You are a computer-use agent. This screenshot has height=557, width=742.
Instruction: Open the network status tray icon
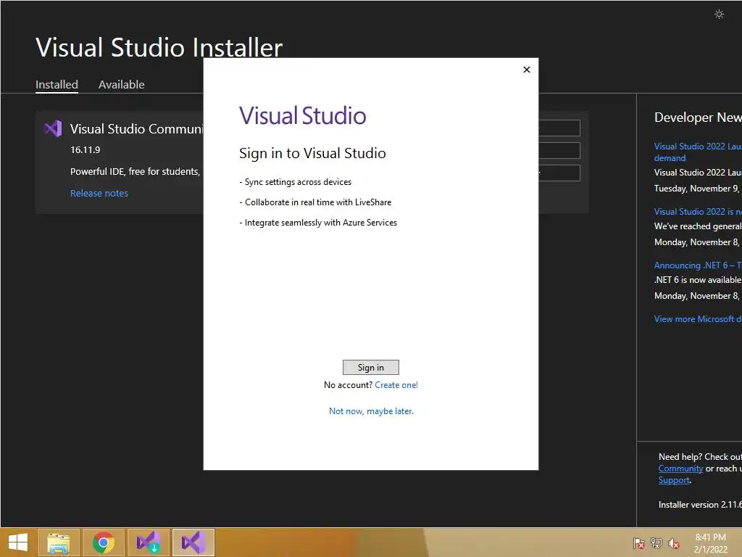click(x=656, y=542)
